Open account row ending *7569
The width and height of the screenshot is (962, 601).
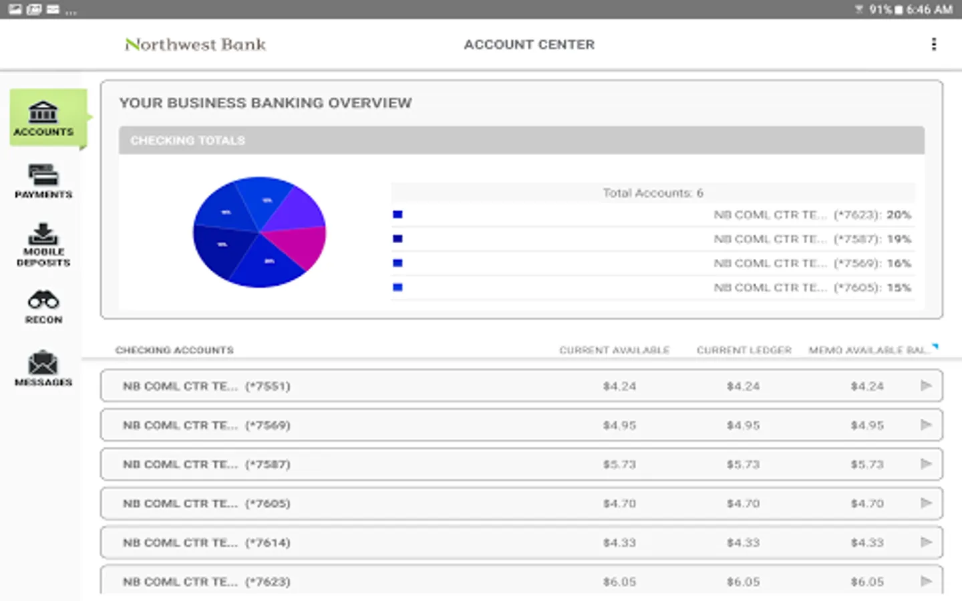click(522, 425)
